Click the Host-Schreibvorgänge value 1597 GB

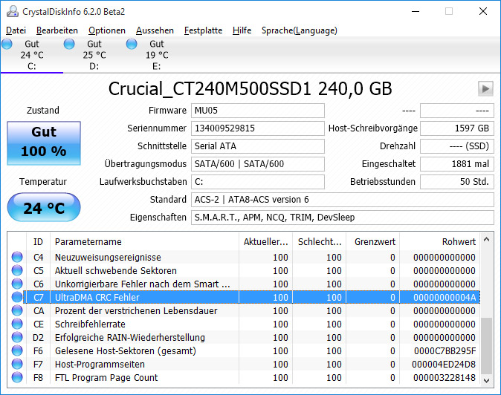[457, 128]
